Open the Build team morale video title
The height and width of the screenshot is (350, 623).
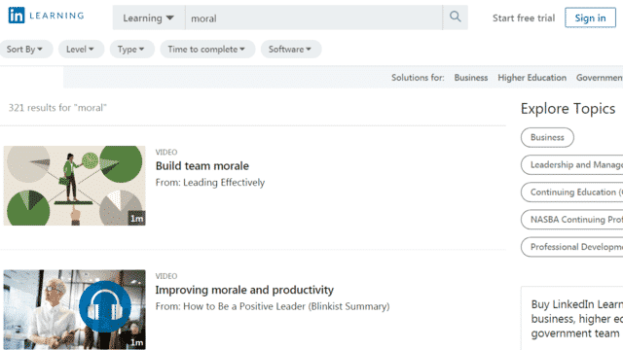pyautogui.click(x=202, y=166)
